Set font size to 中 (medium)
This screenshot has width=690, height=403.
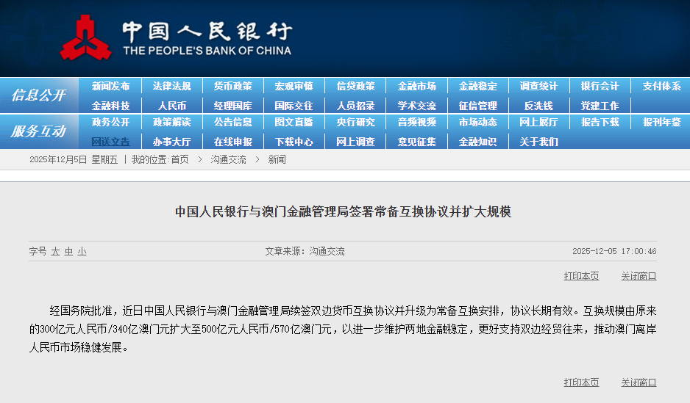68,251
